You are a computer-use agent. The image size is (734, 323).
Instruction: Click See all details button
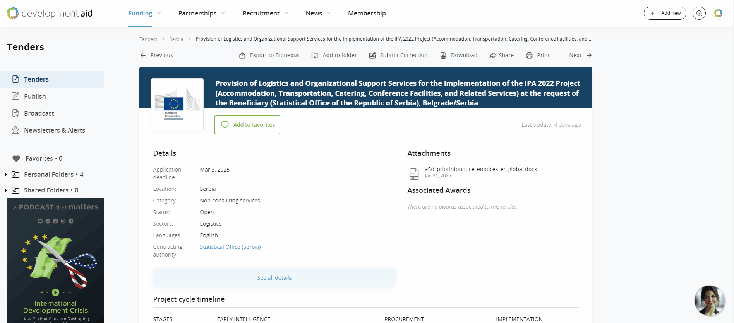tap(274, 278)
